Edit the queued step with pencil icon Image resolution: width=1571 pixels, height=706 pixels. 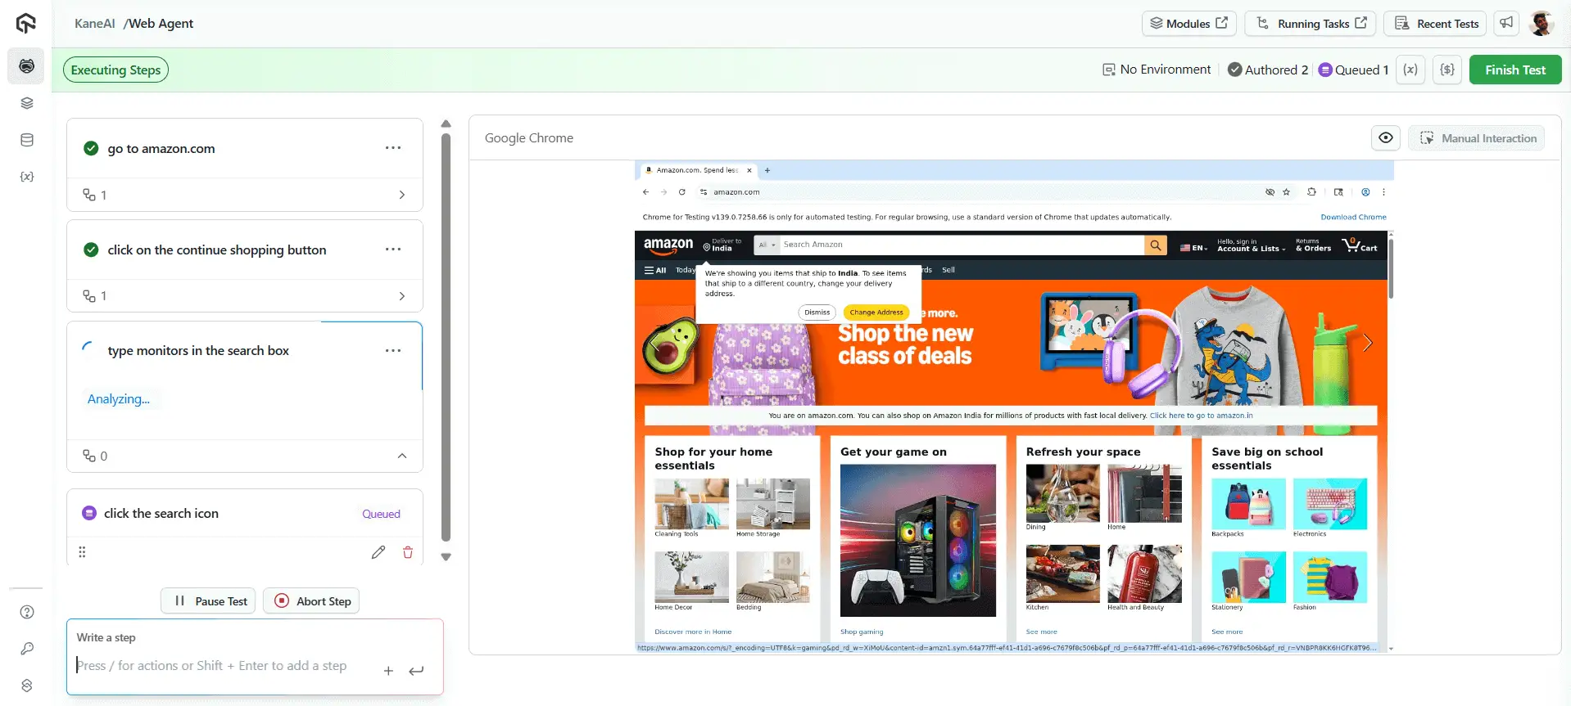pyautogui.click(x=378, y=552)
